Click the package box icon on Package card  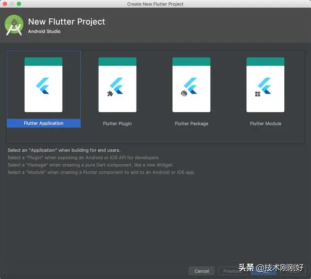(x=184, y=93)
